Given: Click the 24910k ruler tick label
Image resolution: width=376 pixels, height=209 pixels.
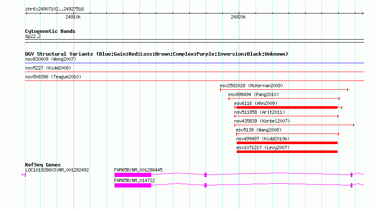Looking at the screenshot, I should tap(73, 17).
